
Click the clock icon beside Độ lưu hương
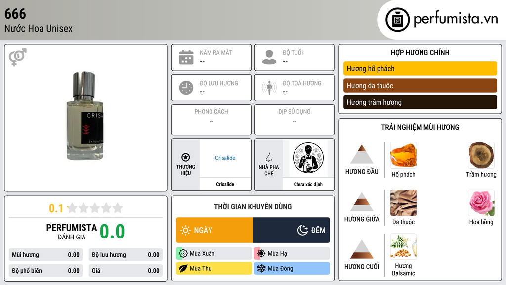186,88
